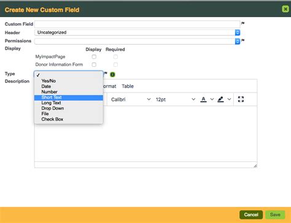Open the 12pt font size dropdown

pyautogui.click(x=176, y=99)
